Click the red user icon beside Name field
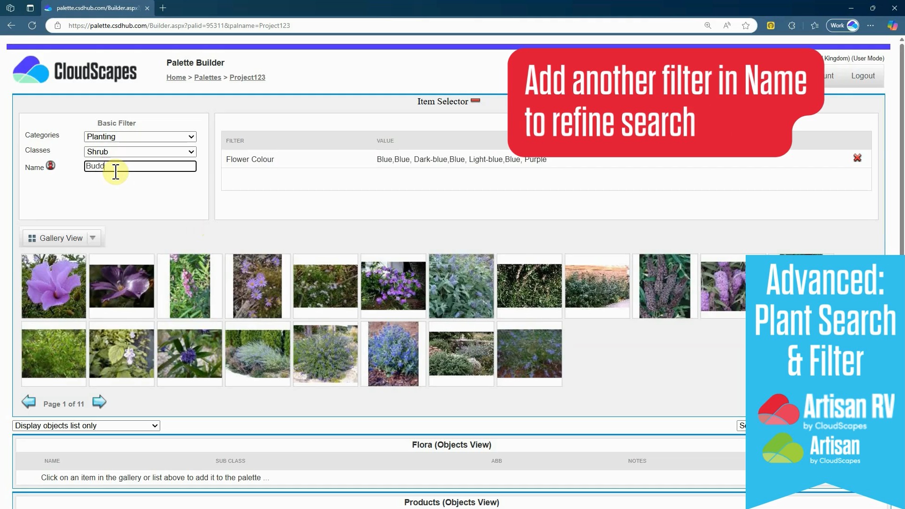 pyautogui.click(x=51, y=165)
